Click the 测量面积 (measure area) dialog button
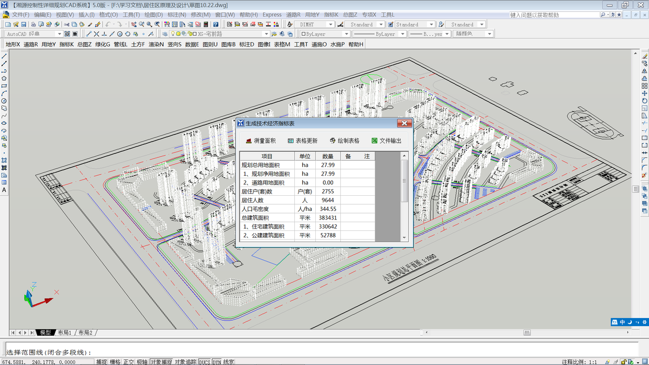The image size is (649, 365). [x=261, y=141]
